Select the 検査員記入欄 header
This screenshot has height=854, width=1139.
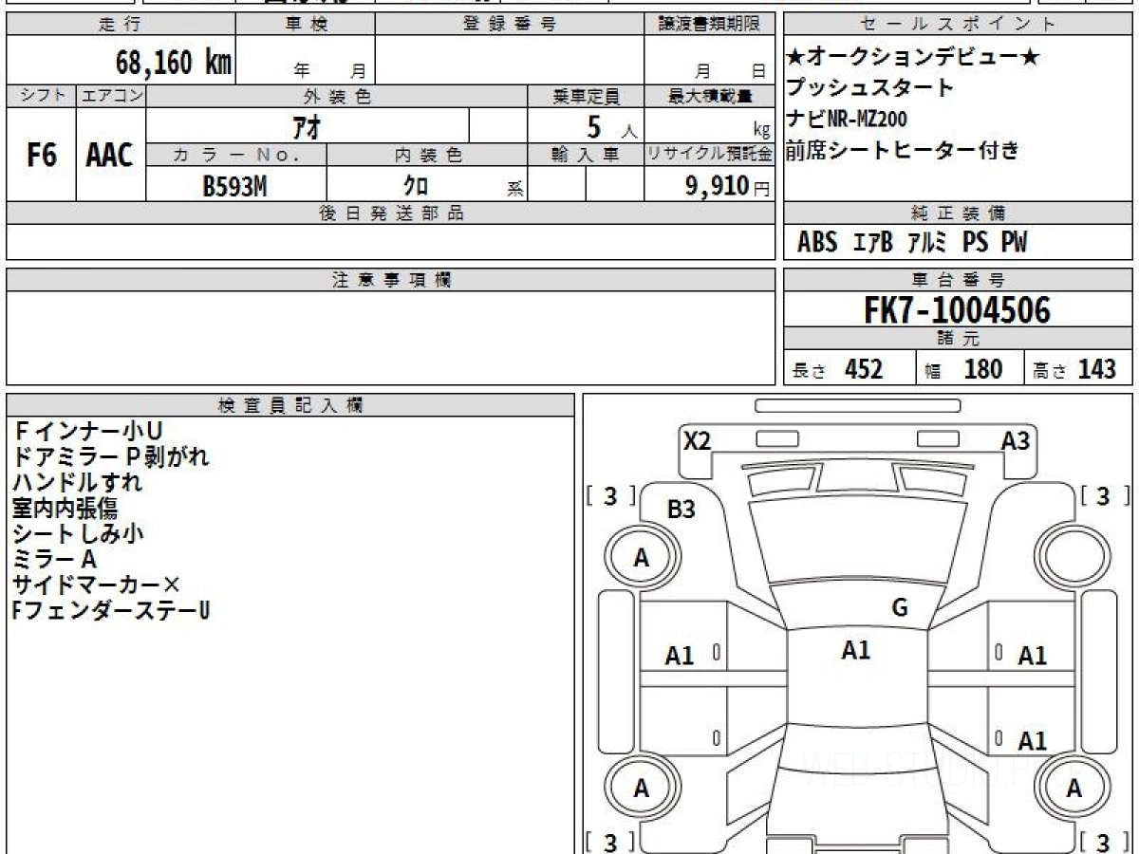point(290,405)
